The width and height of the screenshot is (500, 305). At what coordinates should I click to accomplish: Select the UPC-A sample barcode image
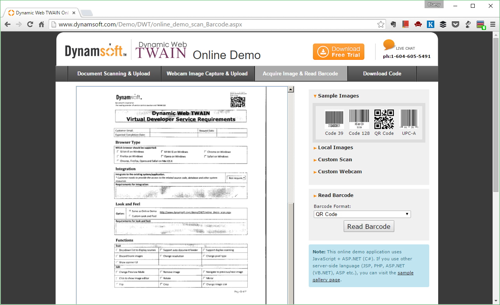click(x=409, y=119)
